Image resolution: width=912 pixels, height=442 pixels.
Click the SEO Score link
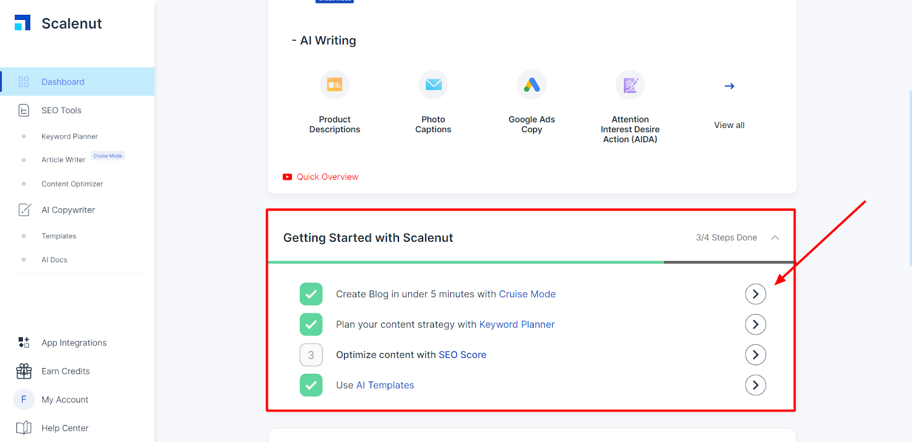pos(462,355)
